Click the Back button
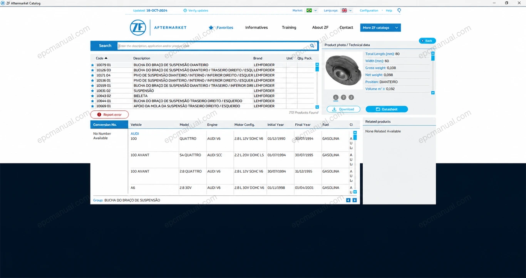The width and height of the screenshot is (526, 278). point(427,41)
